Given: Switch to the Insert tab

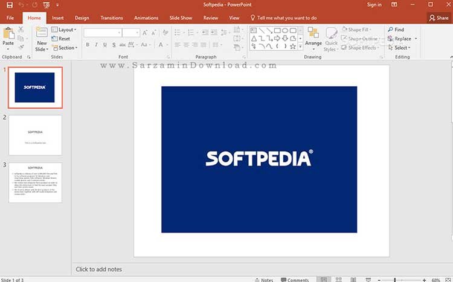Looking at the screenshot, I should pos(58,18).
